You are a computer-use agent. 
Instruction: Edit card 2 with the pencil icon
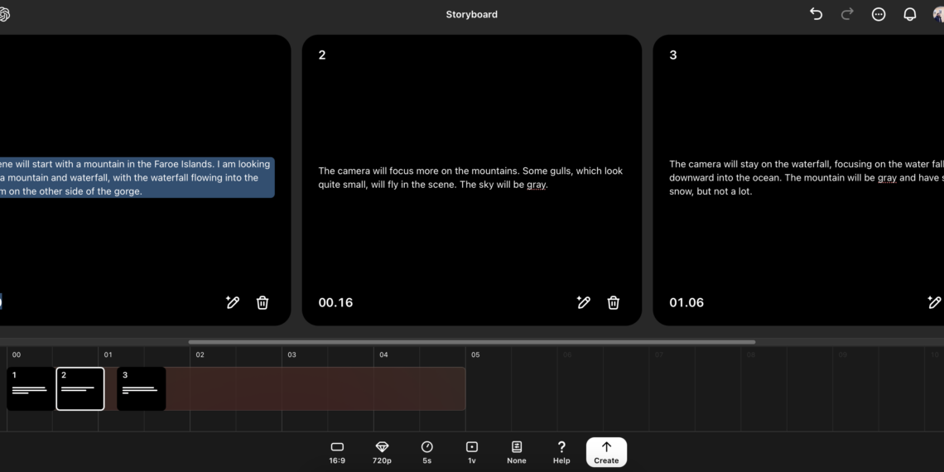click(584, 302)
